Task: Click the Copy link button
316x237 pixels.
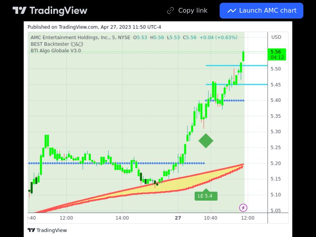Action: (187, 11)
